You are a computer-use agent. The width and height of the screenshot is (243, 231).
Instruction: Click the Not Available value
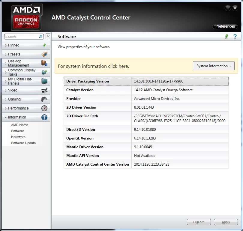[x=145, y=155]
